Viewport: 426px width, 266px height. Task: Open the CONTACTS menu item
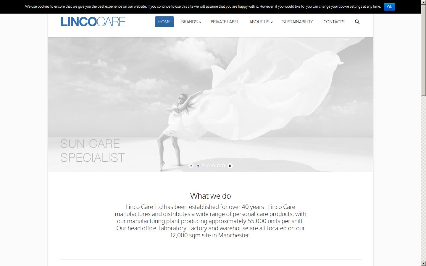tap(334, 22)
